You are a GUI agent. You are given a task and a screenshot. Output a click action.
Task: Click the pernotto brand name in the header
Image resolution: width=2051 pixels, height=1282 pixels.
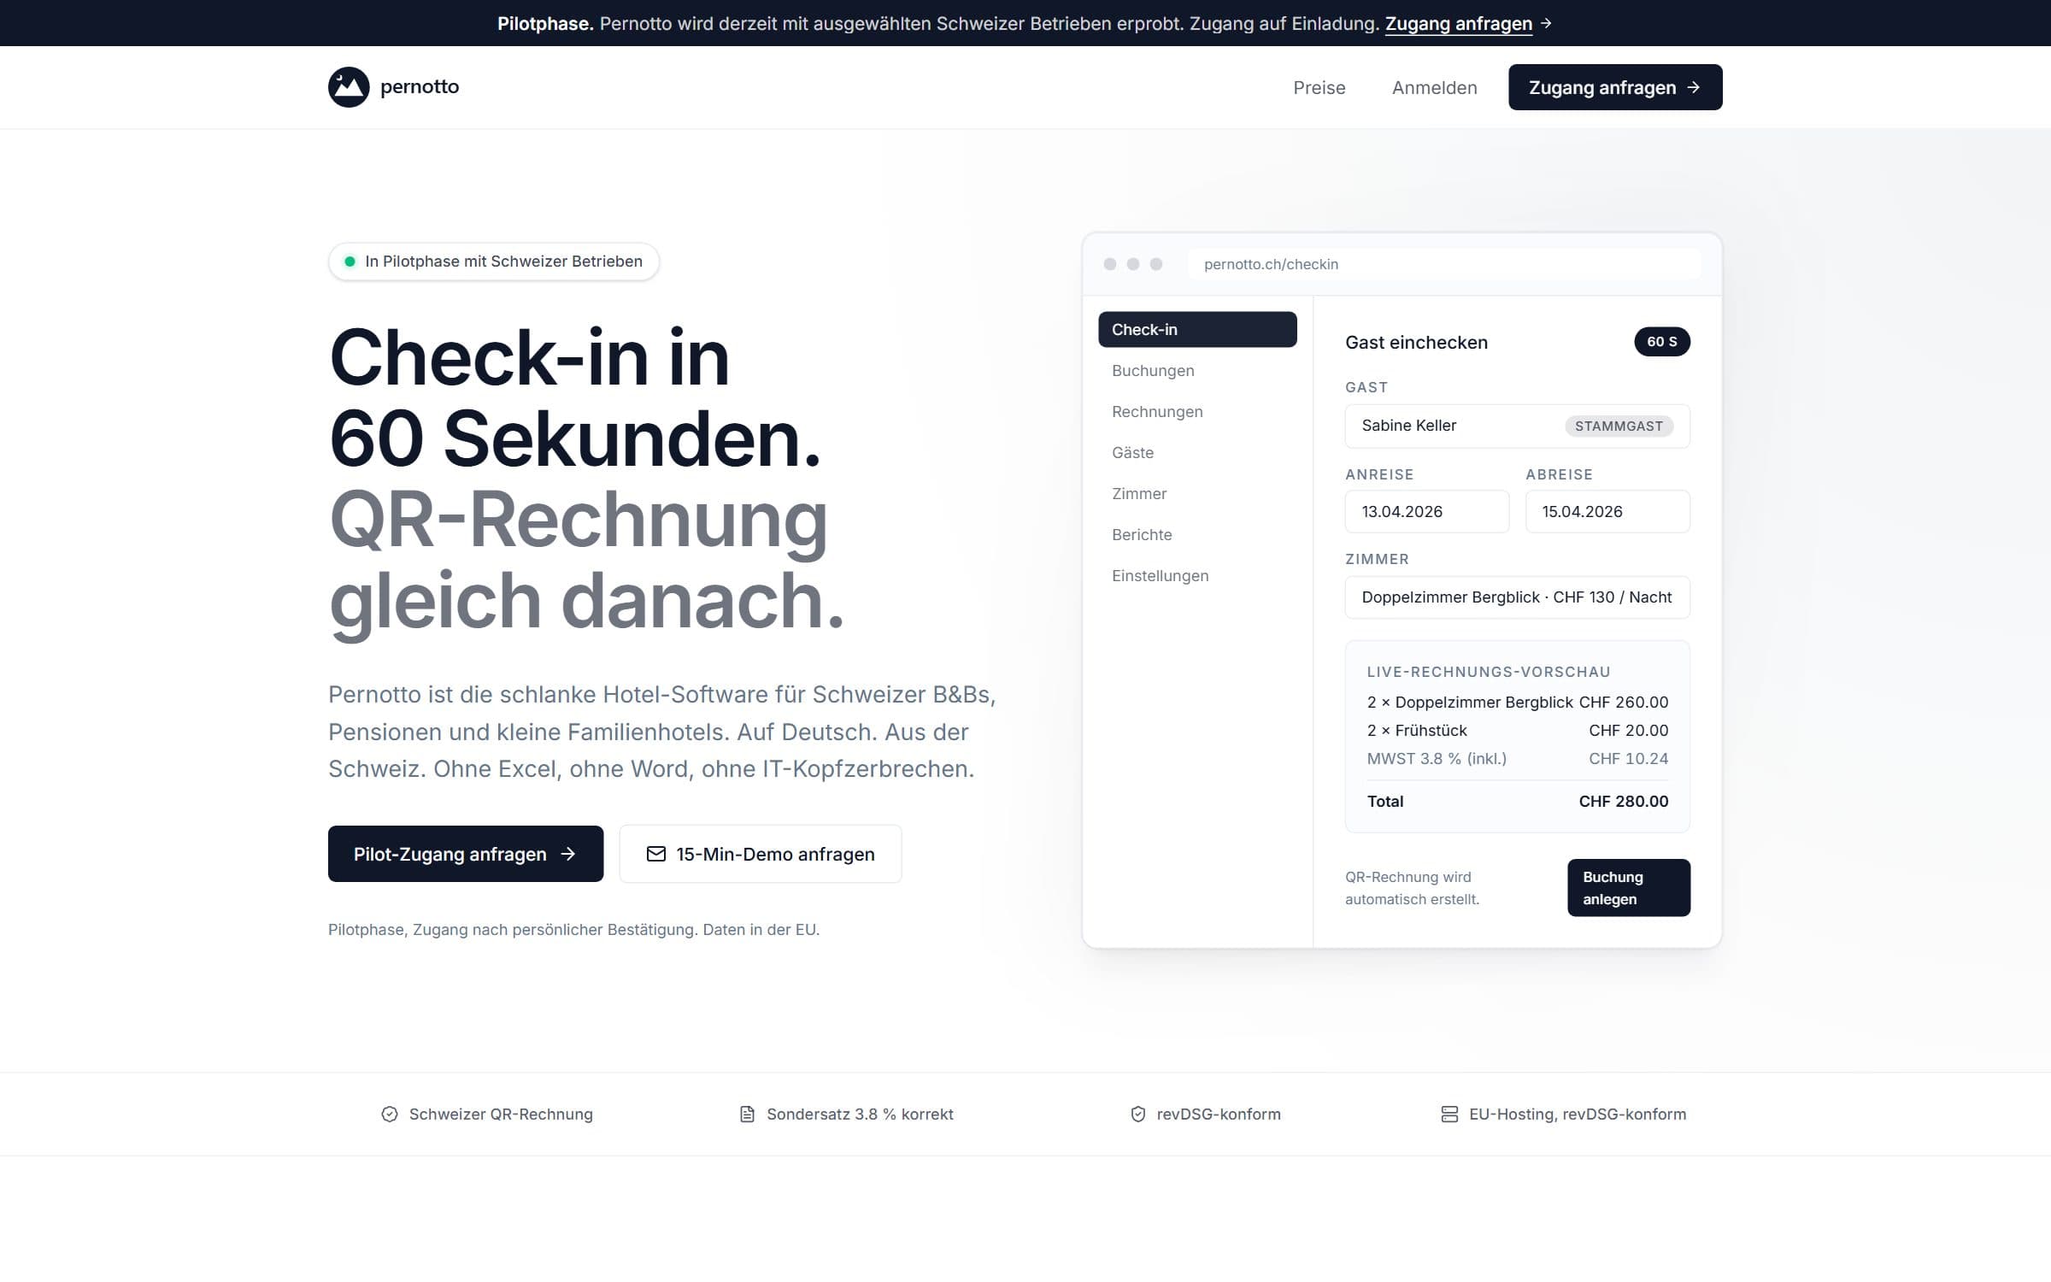420,86
